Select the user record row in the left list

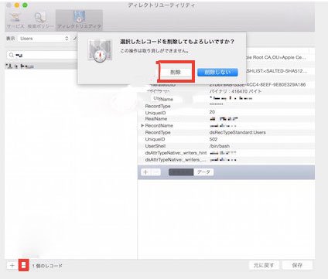click(41, 66)
